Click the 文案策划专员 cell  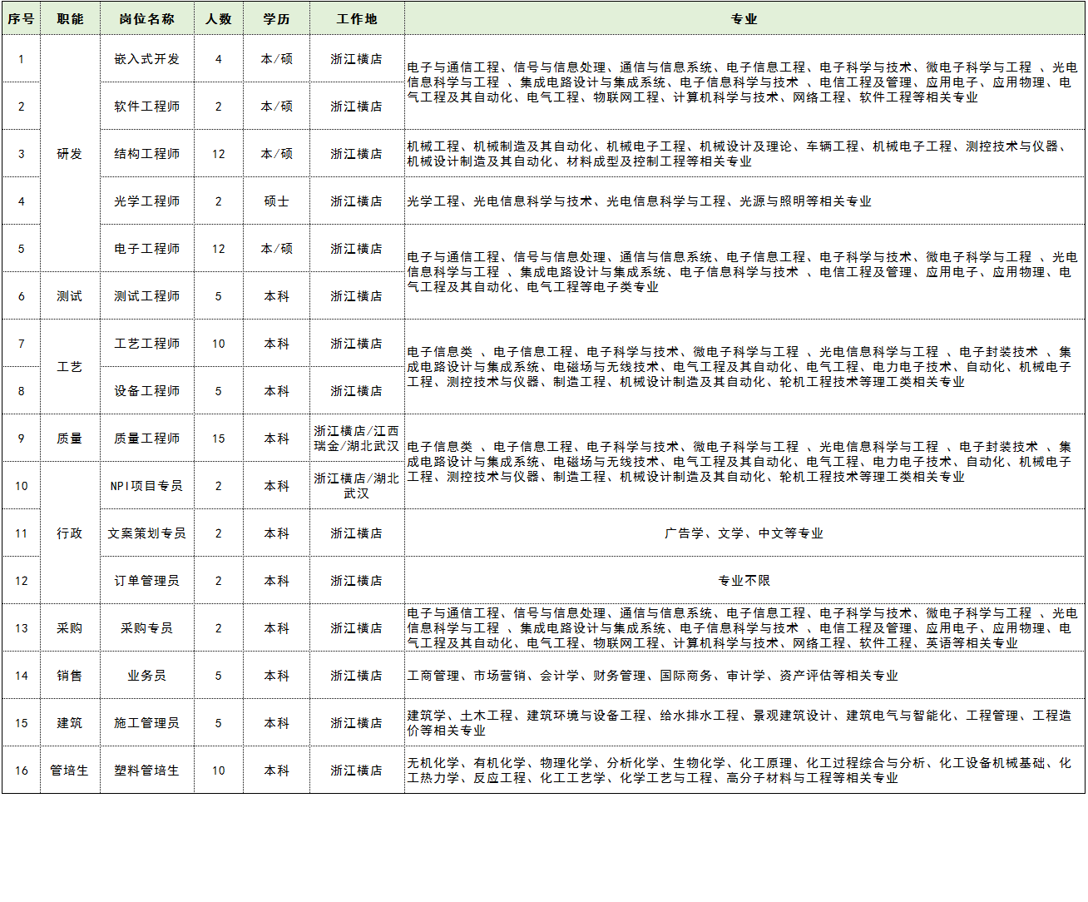(146, 533)
